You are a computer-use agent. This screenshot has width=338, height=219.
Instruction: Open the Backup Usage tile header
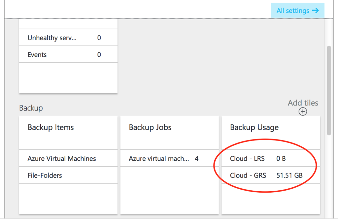(x=254, y=128)
